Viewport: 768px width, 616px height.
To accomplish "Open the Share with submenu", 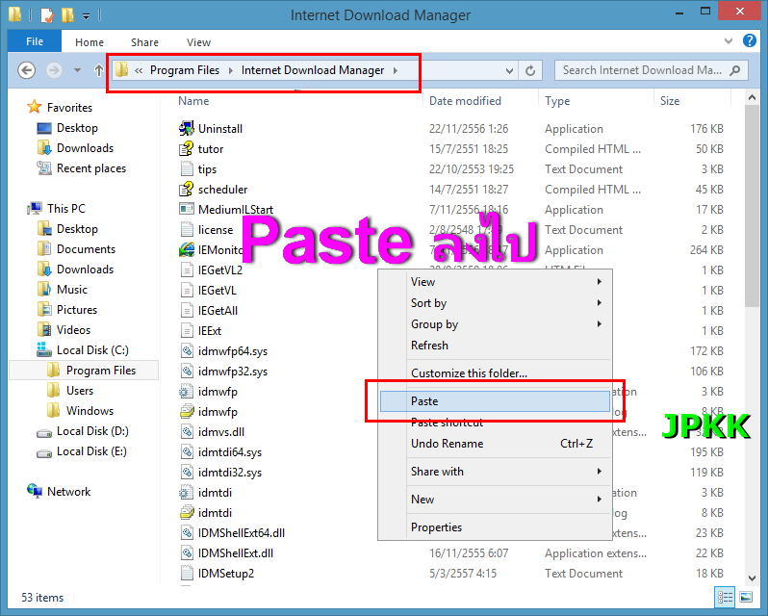I will [x=495, y=471].
